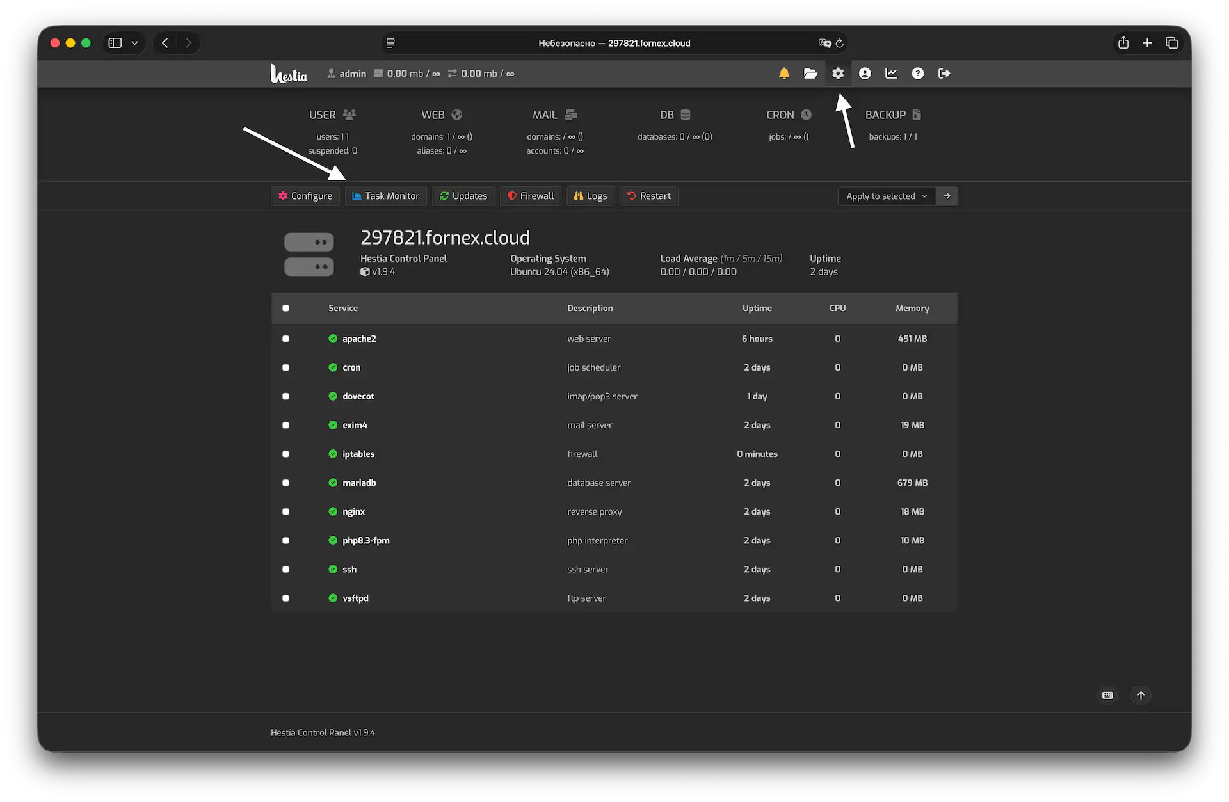Open the admin profile user icon

(864, 74)
